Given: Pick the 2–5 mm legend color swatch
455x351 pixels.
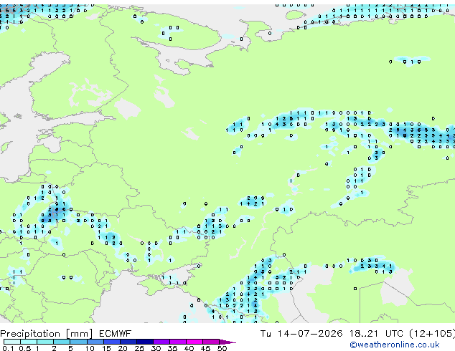Looking at the screenshot, I should point(62,342).
